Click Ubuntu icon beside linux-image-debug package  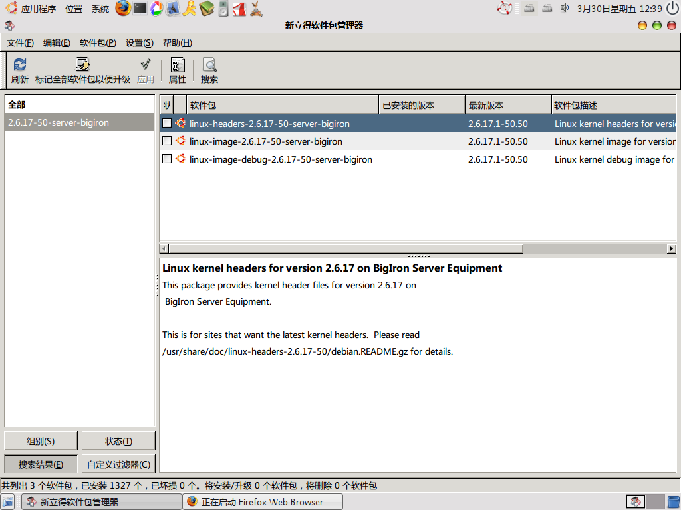[180, 159]
